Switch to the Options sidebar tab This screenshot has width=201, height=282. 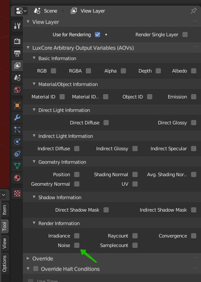4,263
